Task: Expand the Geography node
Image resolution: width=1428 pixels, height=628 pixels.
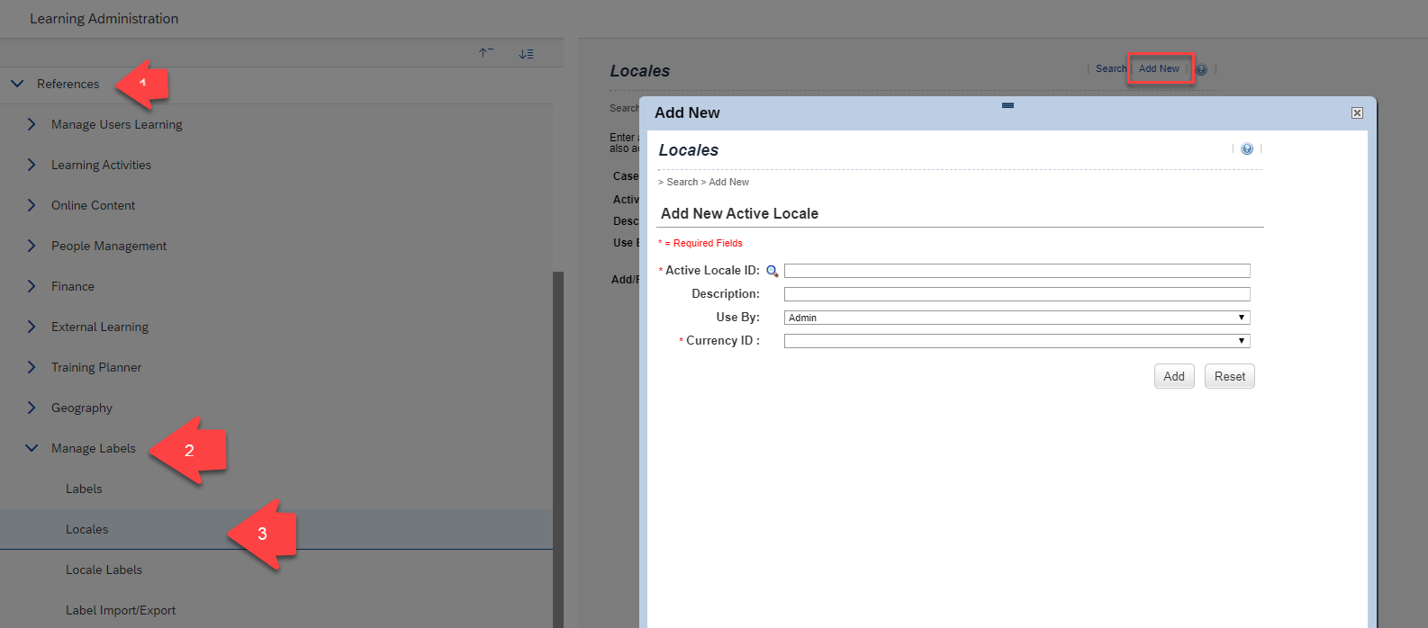Action: 32,408
